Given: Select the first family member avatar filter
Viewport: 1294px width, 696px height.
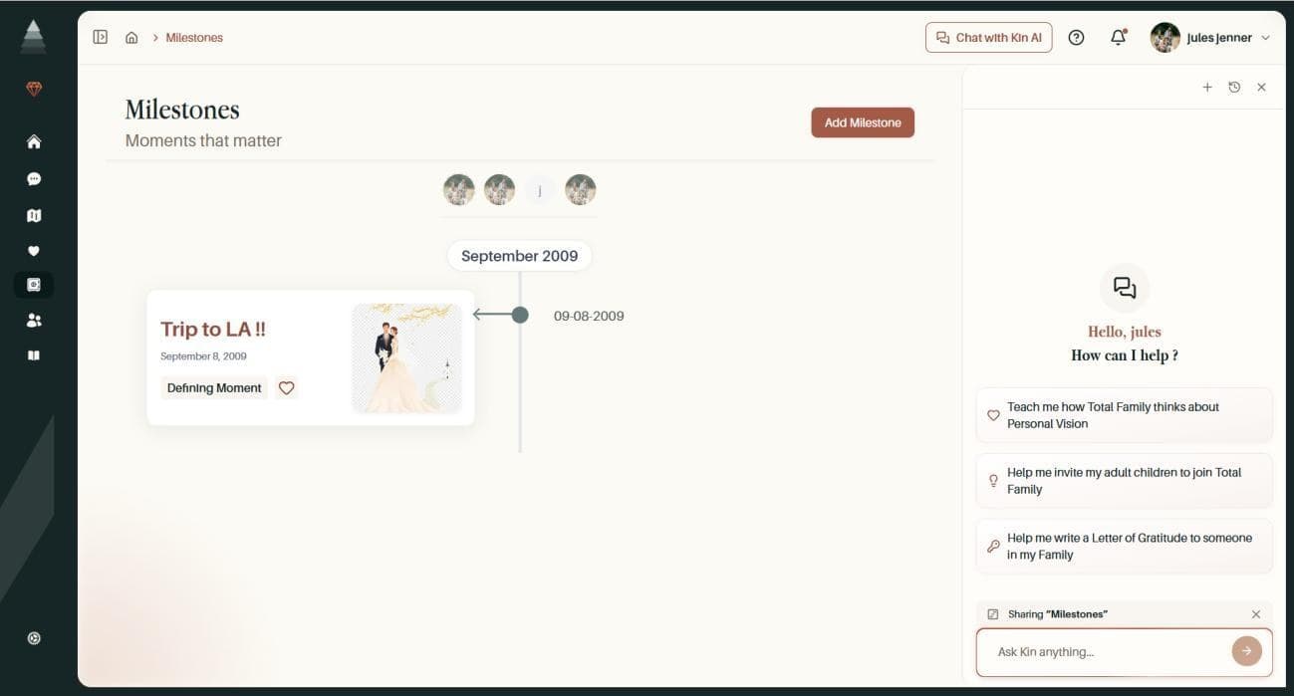Looking at the screenshot, I should (458, 189).
